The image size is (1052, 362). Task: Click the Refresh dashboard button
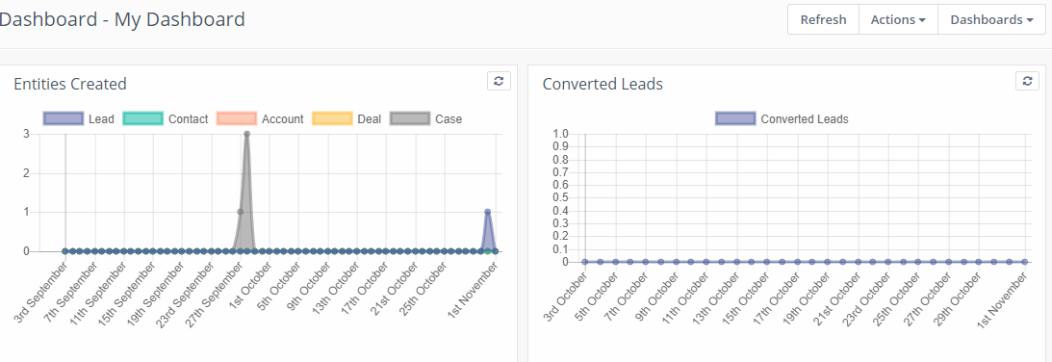click(x=823, y=19)
